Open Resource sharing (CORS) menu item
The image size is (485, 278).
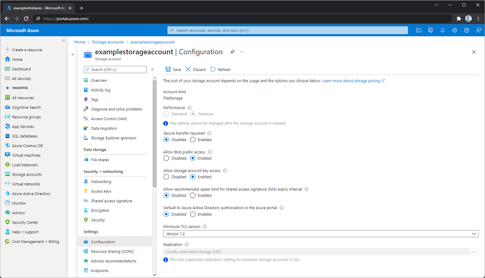(x=112, y=251)
